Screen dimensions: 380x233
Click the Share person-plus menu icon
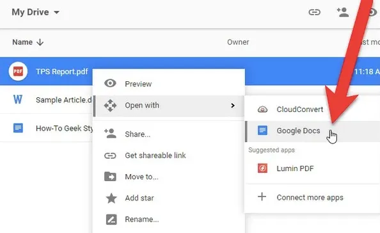pos(110,133)
